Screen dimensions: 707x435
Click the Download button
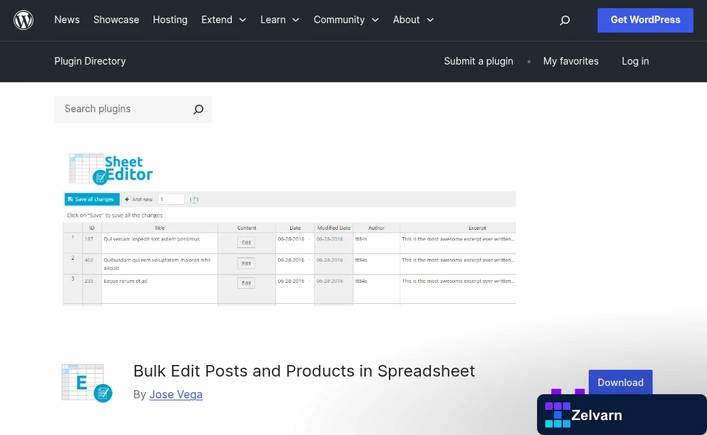click(x=621, y=382)
